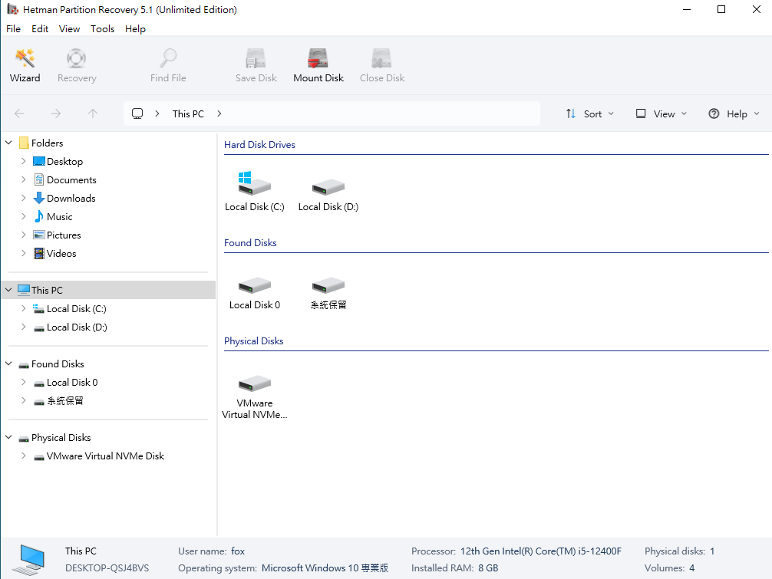Click the Close Disk toolbar icon
This screenshot has width=772, height=579.
click(x=382, y=65)
